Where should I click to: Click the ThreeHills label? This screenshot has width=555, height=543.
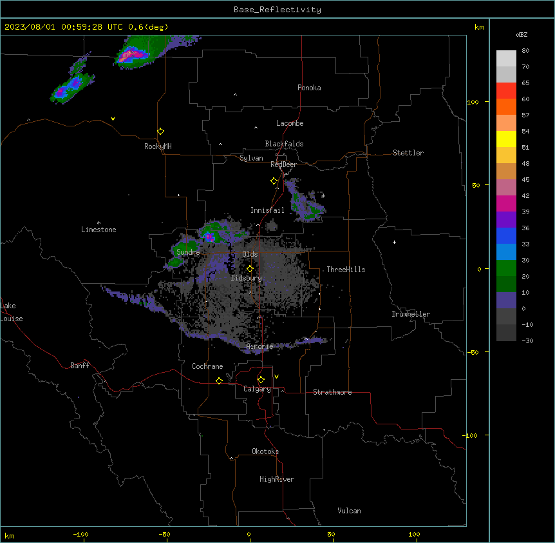[x=346, y=270]
